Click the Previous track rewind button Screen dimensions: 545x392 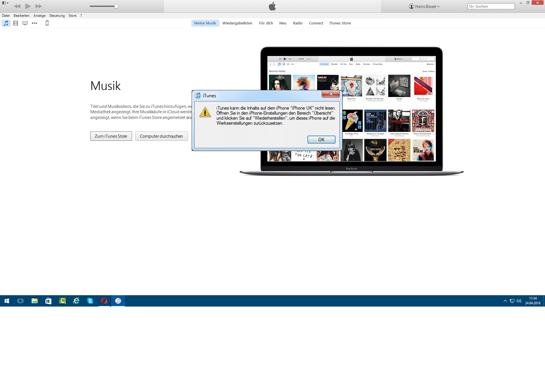point(17,6)
